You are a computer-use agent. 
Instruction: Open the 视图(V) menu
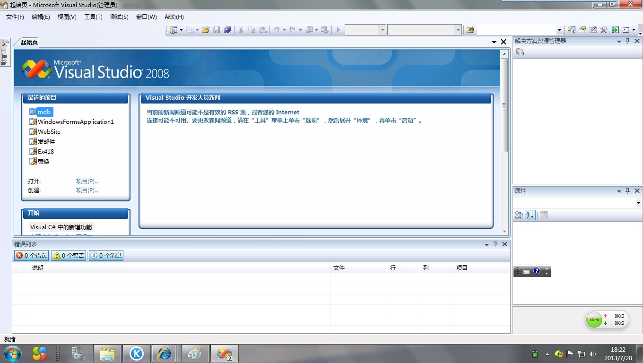67,17
